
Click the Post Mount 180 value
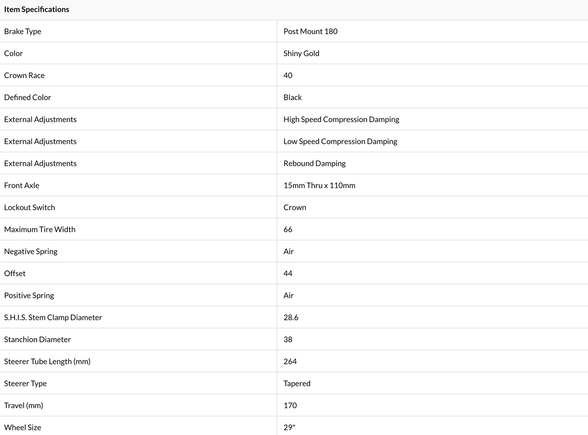(x=310, y=31)
